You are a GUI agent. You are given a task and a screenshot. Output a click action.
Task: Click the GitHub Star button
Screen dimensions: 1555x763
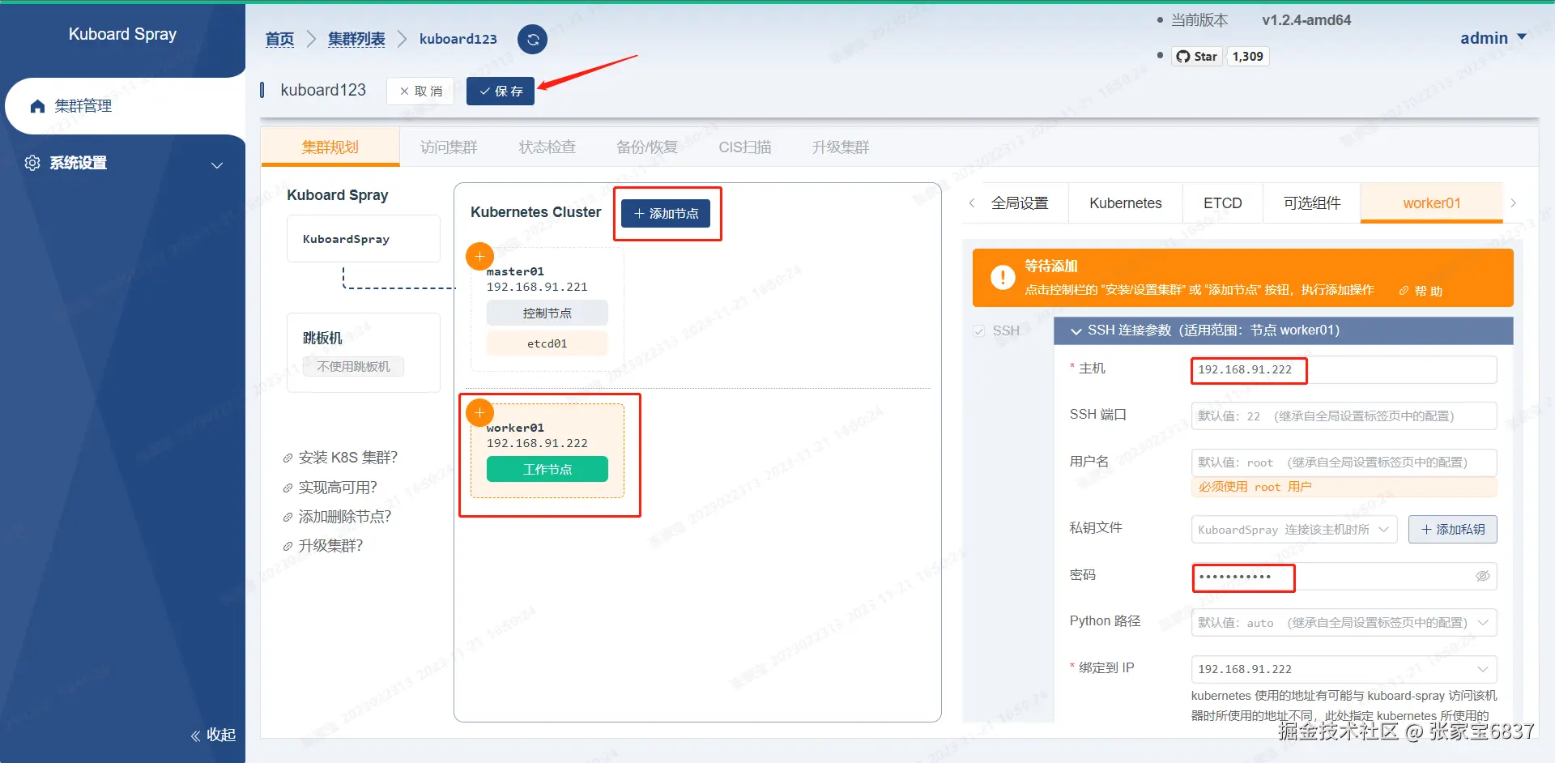(x=1197, y=56)
